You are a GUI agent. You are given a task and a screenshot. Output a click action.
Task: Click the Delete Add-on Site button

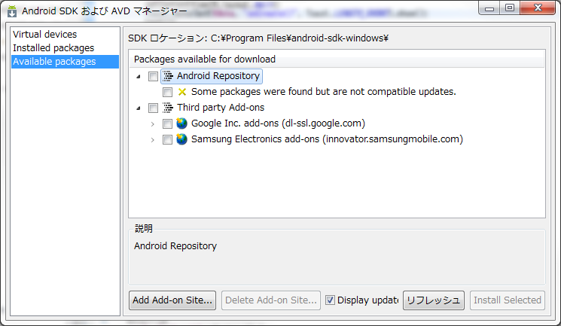[271, 300]
